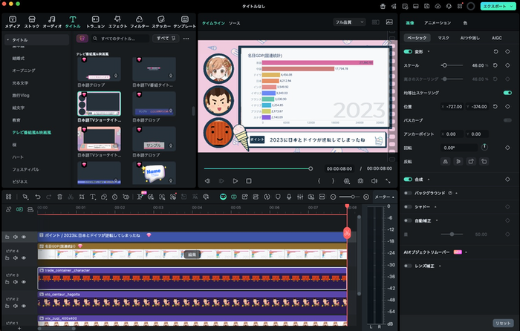
Task: Open the すべて filter dropdown
Action: pos(166,38)
